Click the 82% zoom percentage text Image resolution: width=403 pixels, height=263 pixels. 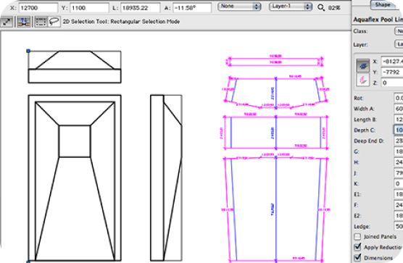[x=334, y=8]
